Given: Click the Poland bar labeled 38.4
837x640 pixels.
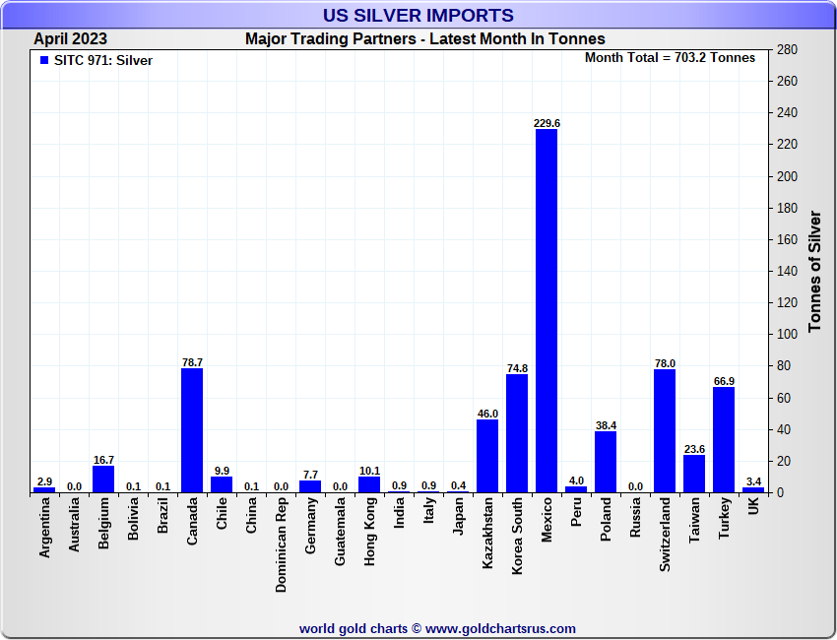Looking at the screenshot, I should pos(606,462).
